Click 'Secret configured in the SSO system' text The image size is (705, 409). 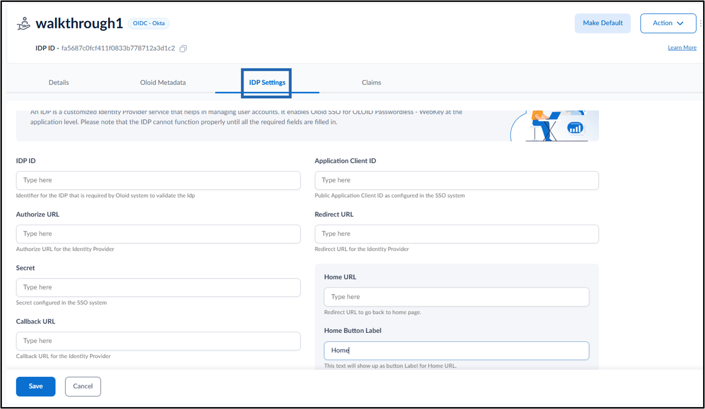click(x=61, y=303)
